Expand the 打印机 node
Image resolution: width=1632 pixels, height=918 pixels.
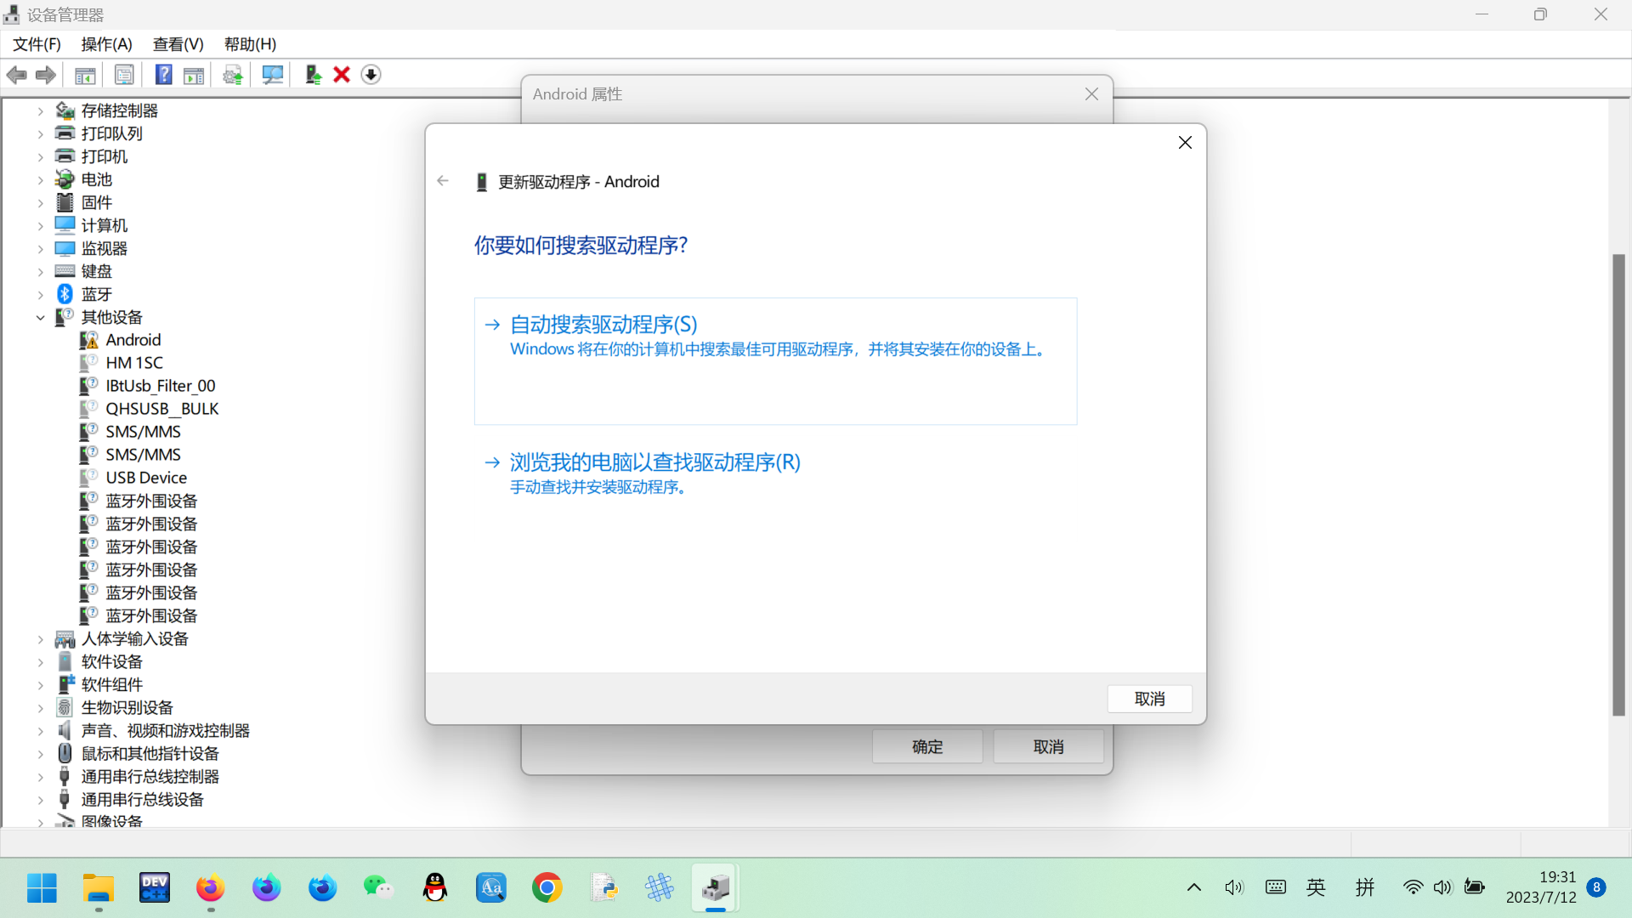(x=40, y=157)
